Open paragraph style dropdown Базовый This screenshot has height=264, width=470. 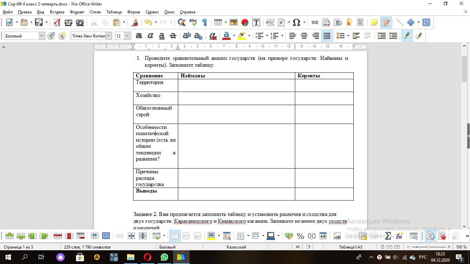click(x=42, y=36)
